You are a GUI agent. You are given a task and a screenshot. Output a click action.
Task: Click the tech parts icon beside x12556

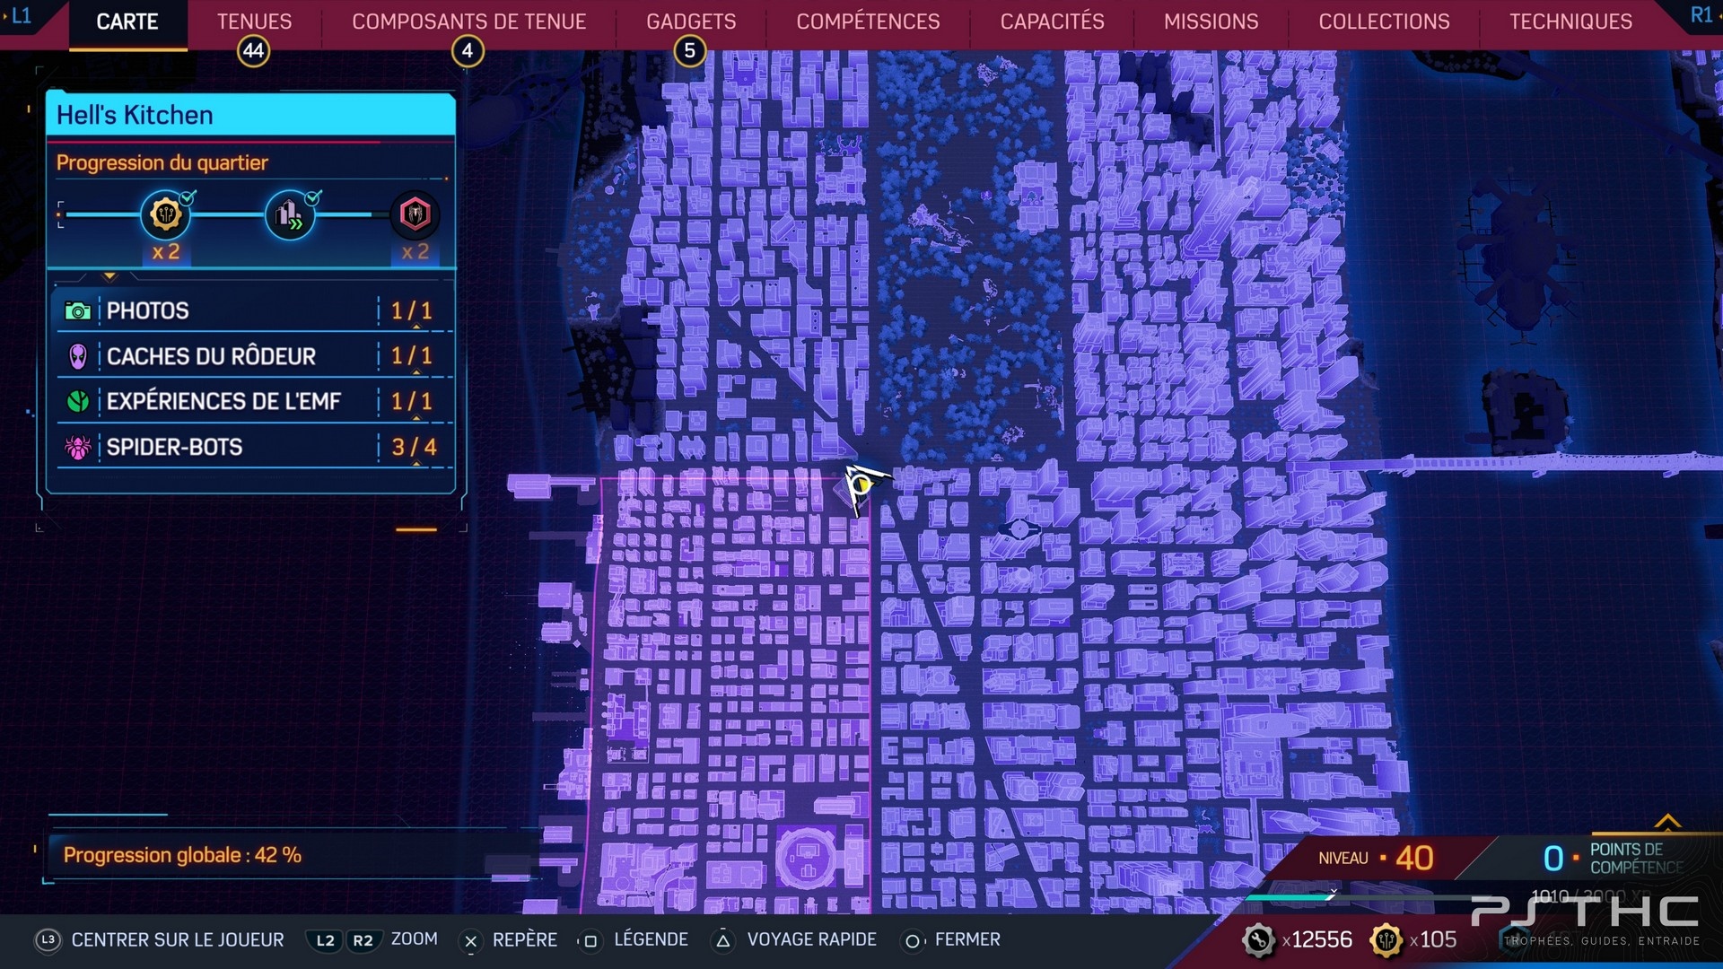[1258, 940]
